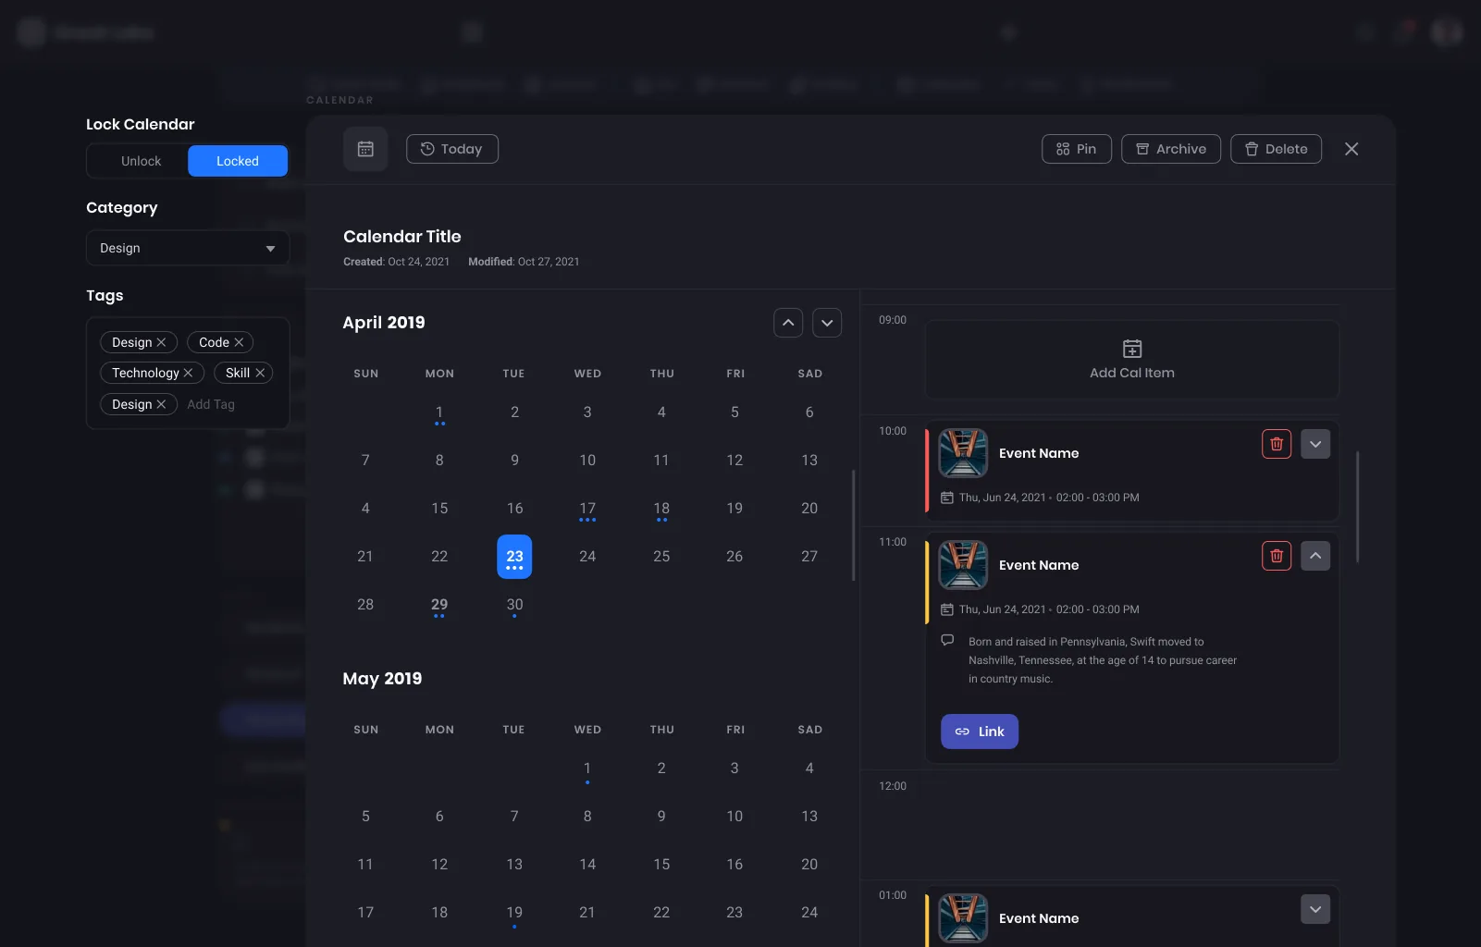Click the event list vertical scrollbar
The image size is (1481, 947).
click(1357, 507)
